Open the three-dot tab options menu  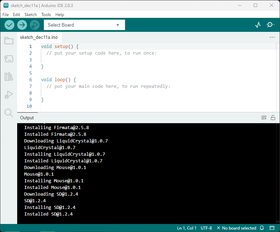tap(272, 37)
